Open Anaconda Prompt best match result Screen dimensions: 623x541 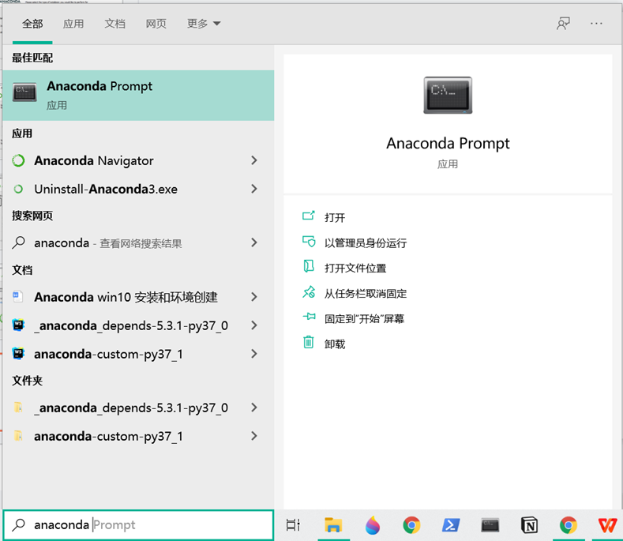(x=138, y=96)
